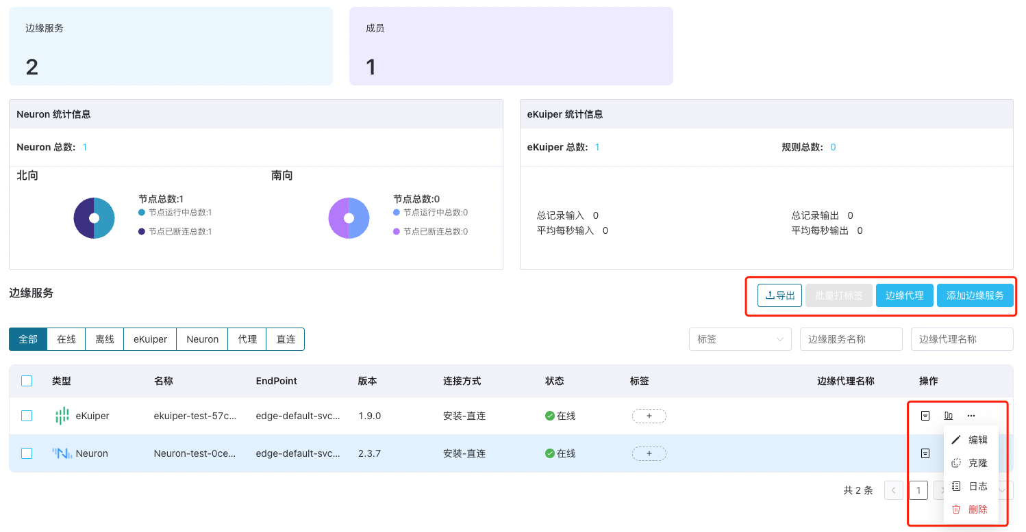Open the more actions ellipsis for eKuiper service
This screenshot has width=1026, height=532.
(970, 415)
